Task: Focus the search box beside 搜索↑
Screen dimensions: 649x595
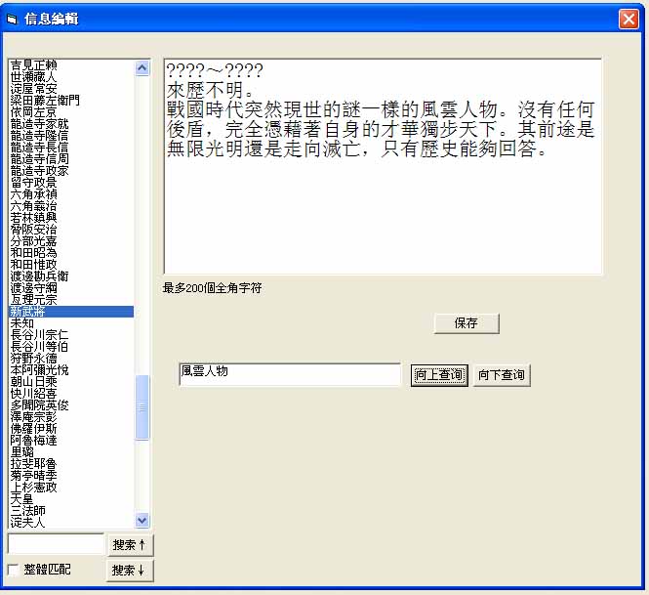Action: pos(55,543)
